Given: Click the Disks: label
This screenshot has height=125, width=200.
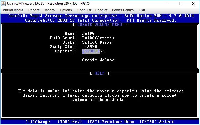Looking at the screenshot, I should pyautogui.click(x=70, y=42).
